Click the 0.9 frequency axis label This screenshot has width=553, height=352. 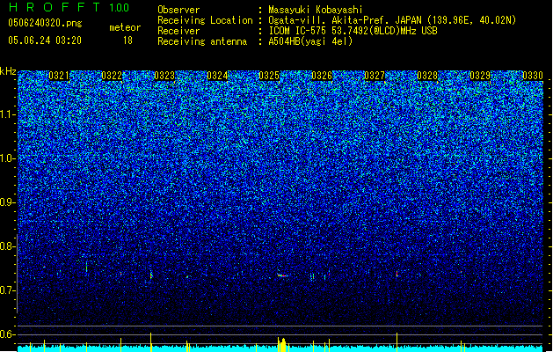(x=7, y=202)
